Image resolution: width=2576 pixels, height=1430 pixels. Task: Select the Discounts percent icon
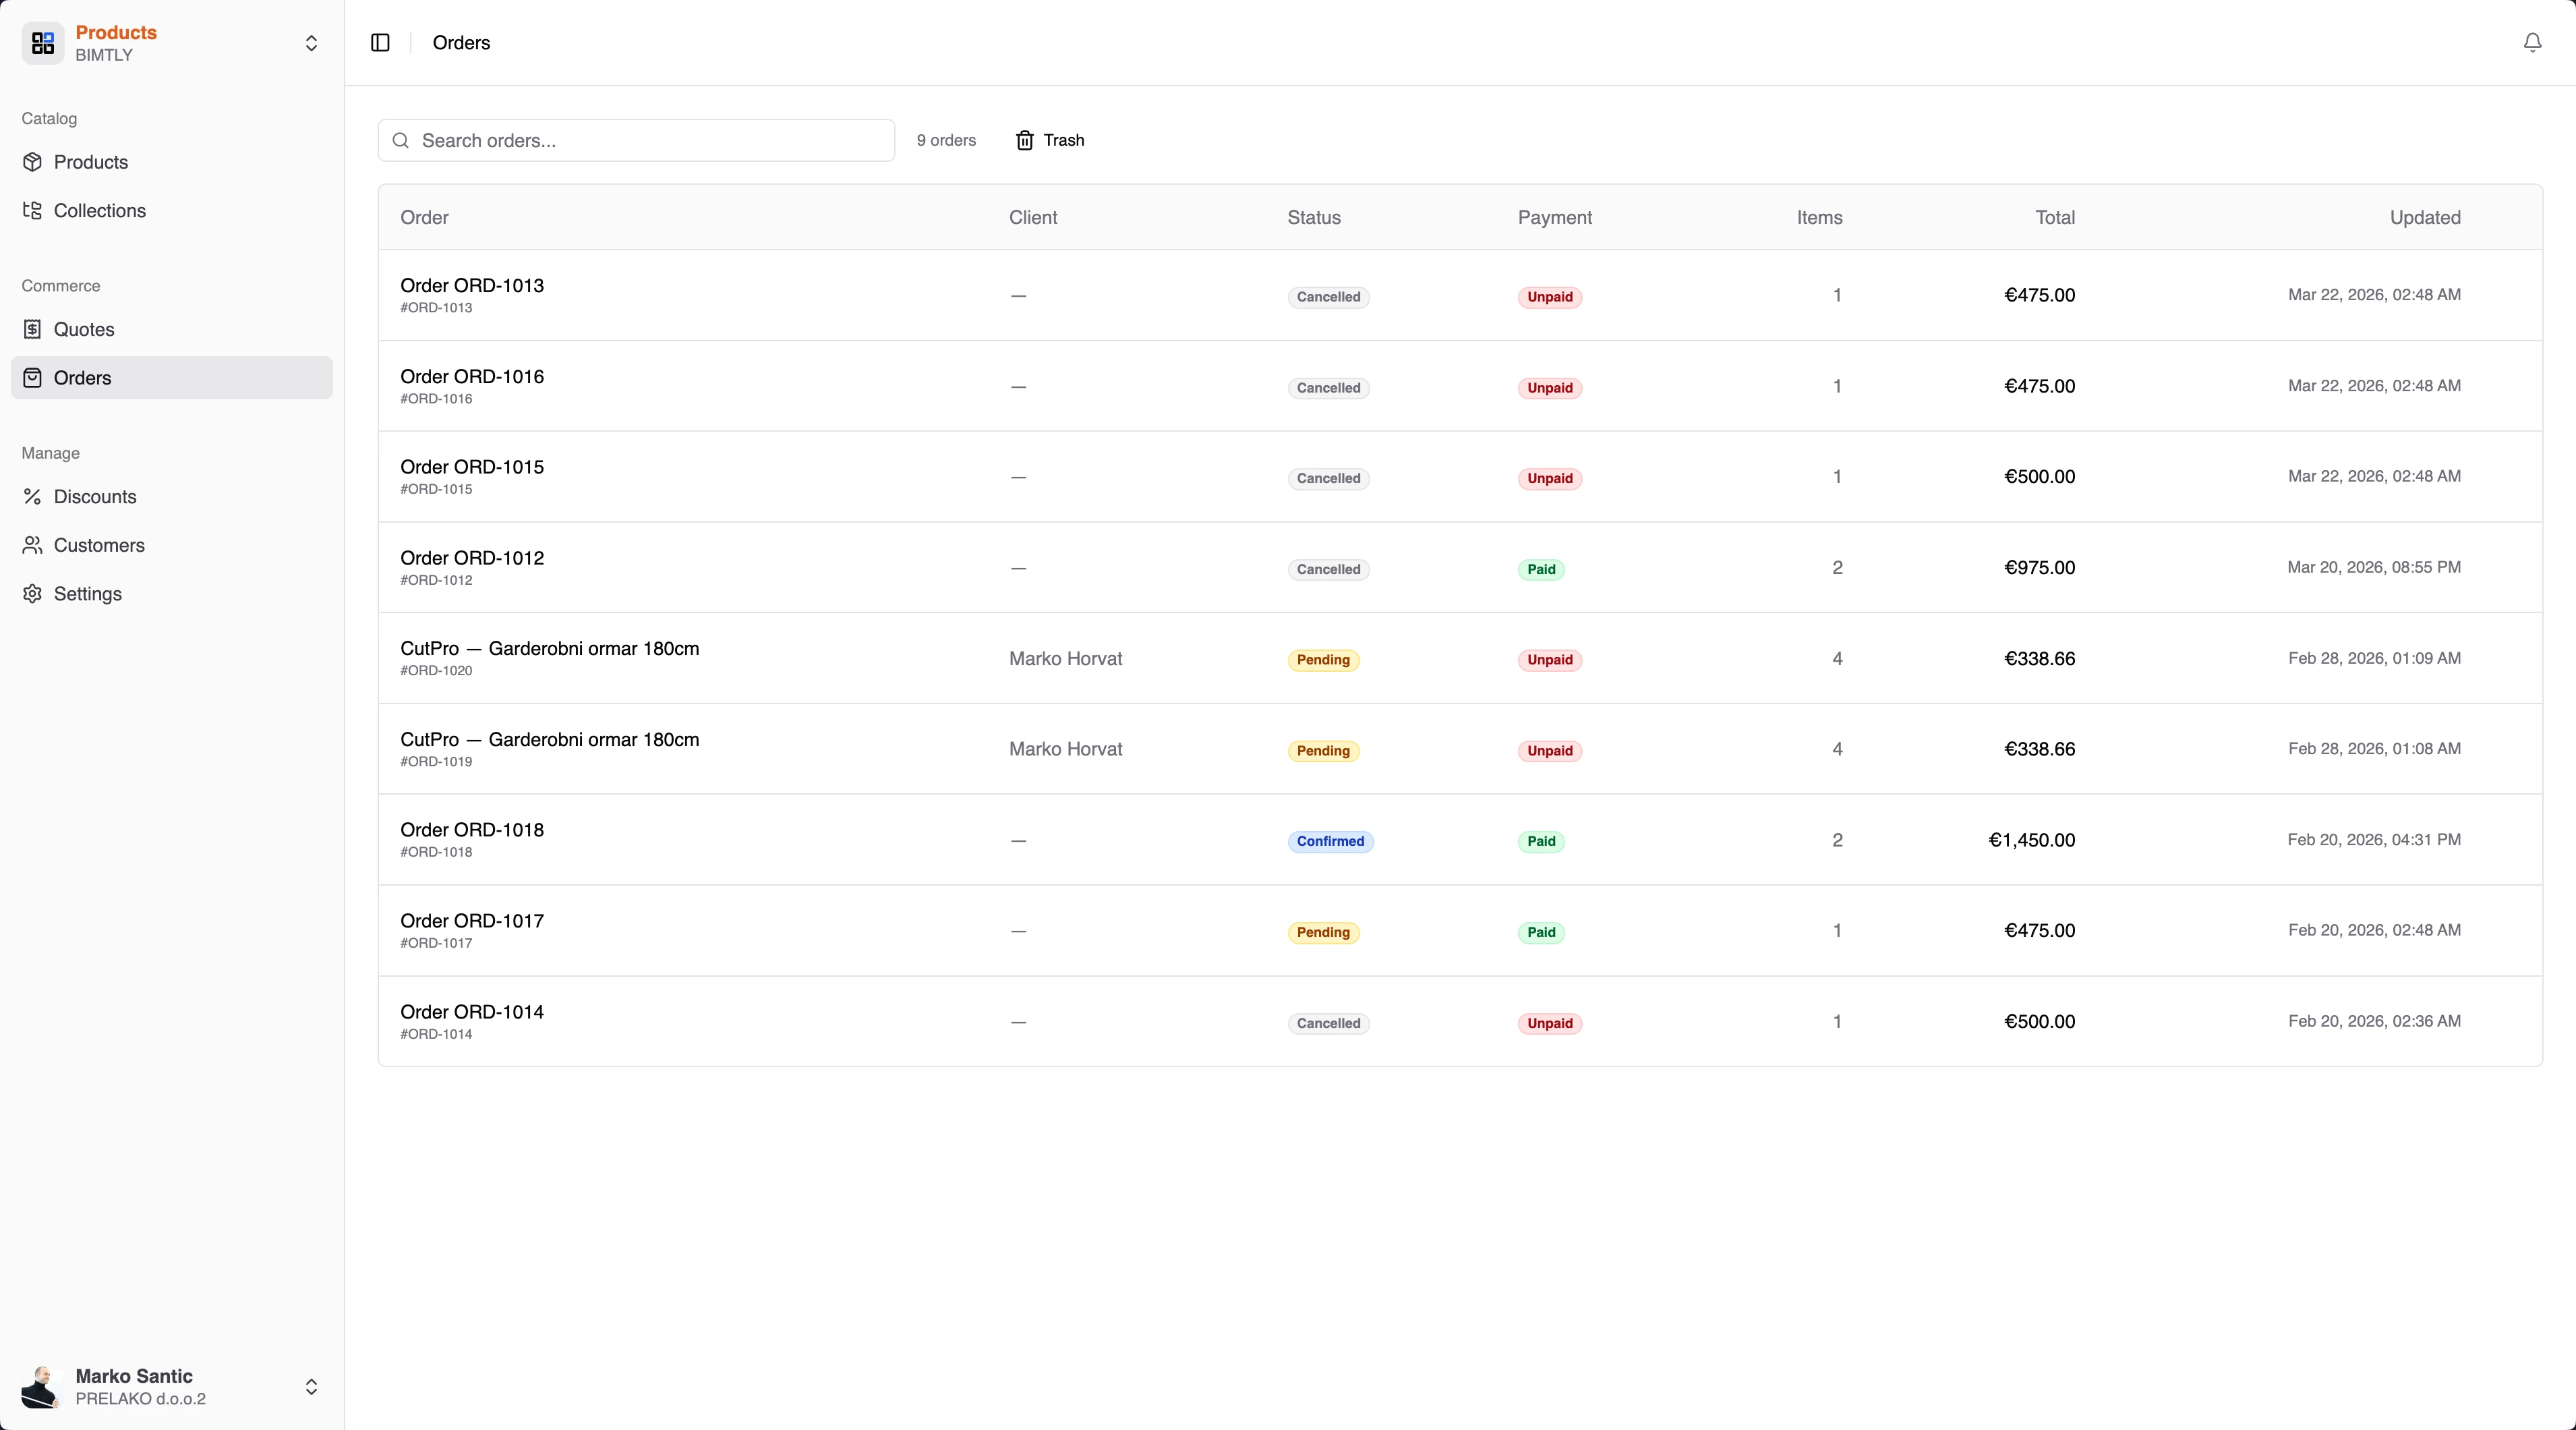tap(33, 496)
